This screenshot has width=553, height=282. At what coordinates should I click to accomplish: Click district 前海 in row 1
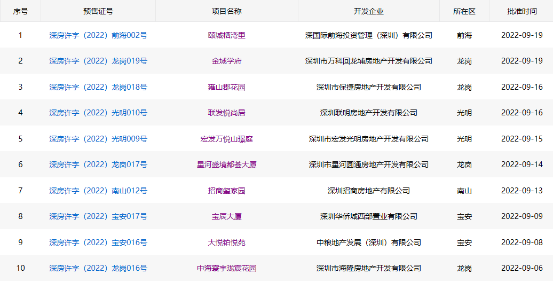point(464,35)
